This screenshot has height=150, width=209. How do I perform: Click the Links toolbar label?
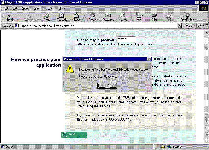click(201, 26)
